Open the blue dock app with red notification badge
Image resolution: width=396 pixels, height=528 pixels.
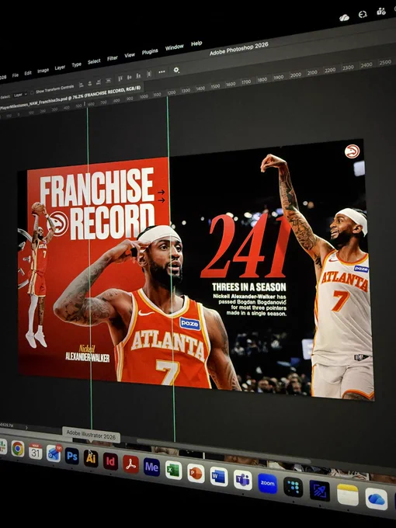(x=54, y=453)
